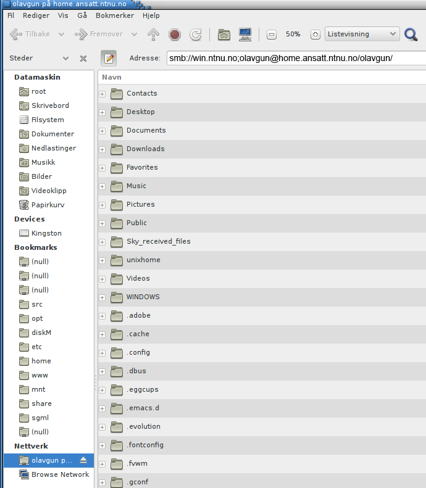Select the Music folder row
Viewport: 426px width, 488px height.
click(x=262, y=186)
